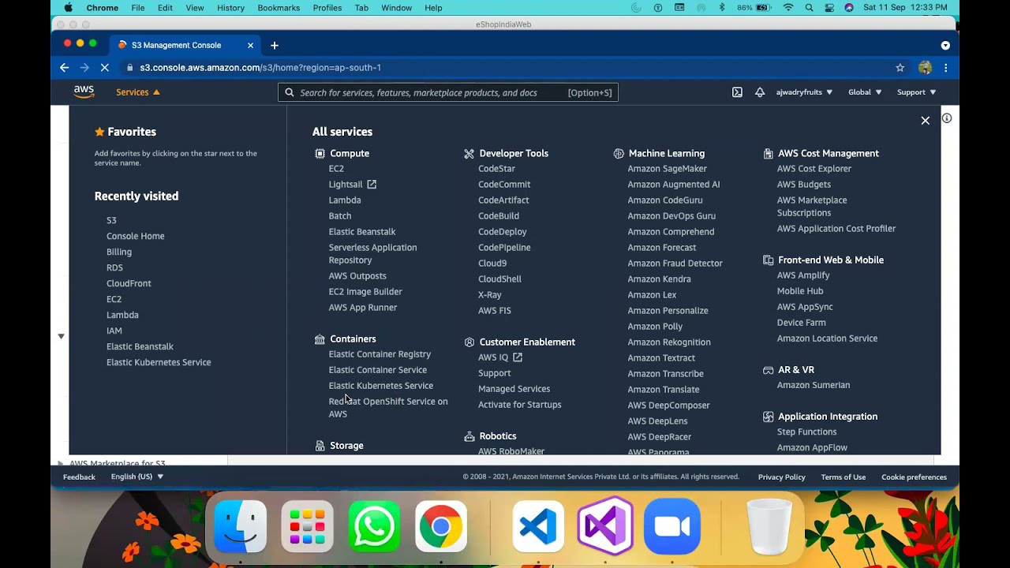Open the Window menu in menu bar
The height and width of the screenshot is (568, 1010).
pyautogui.click(x=396, y=8)
